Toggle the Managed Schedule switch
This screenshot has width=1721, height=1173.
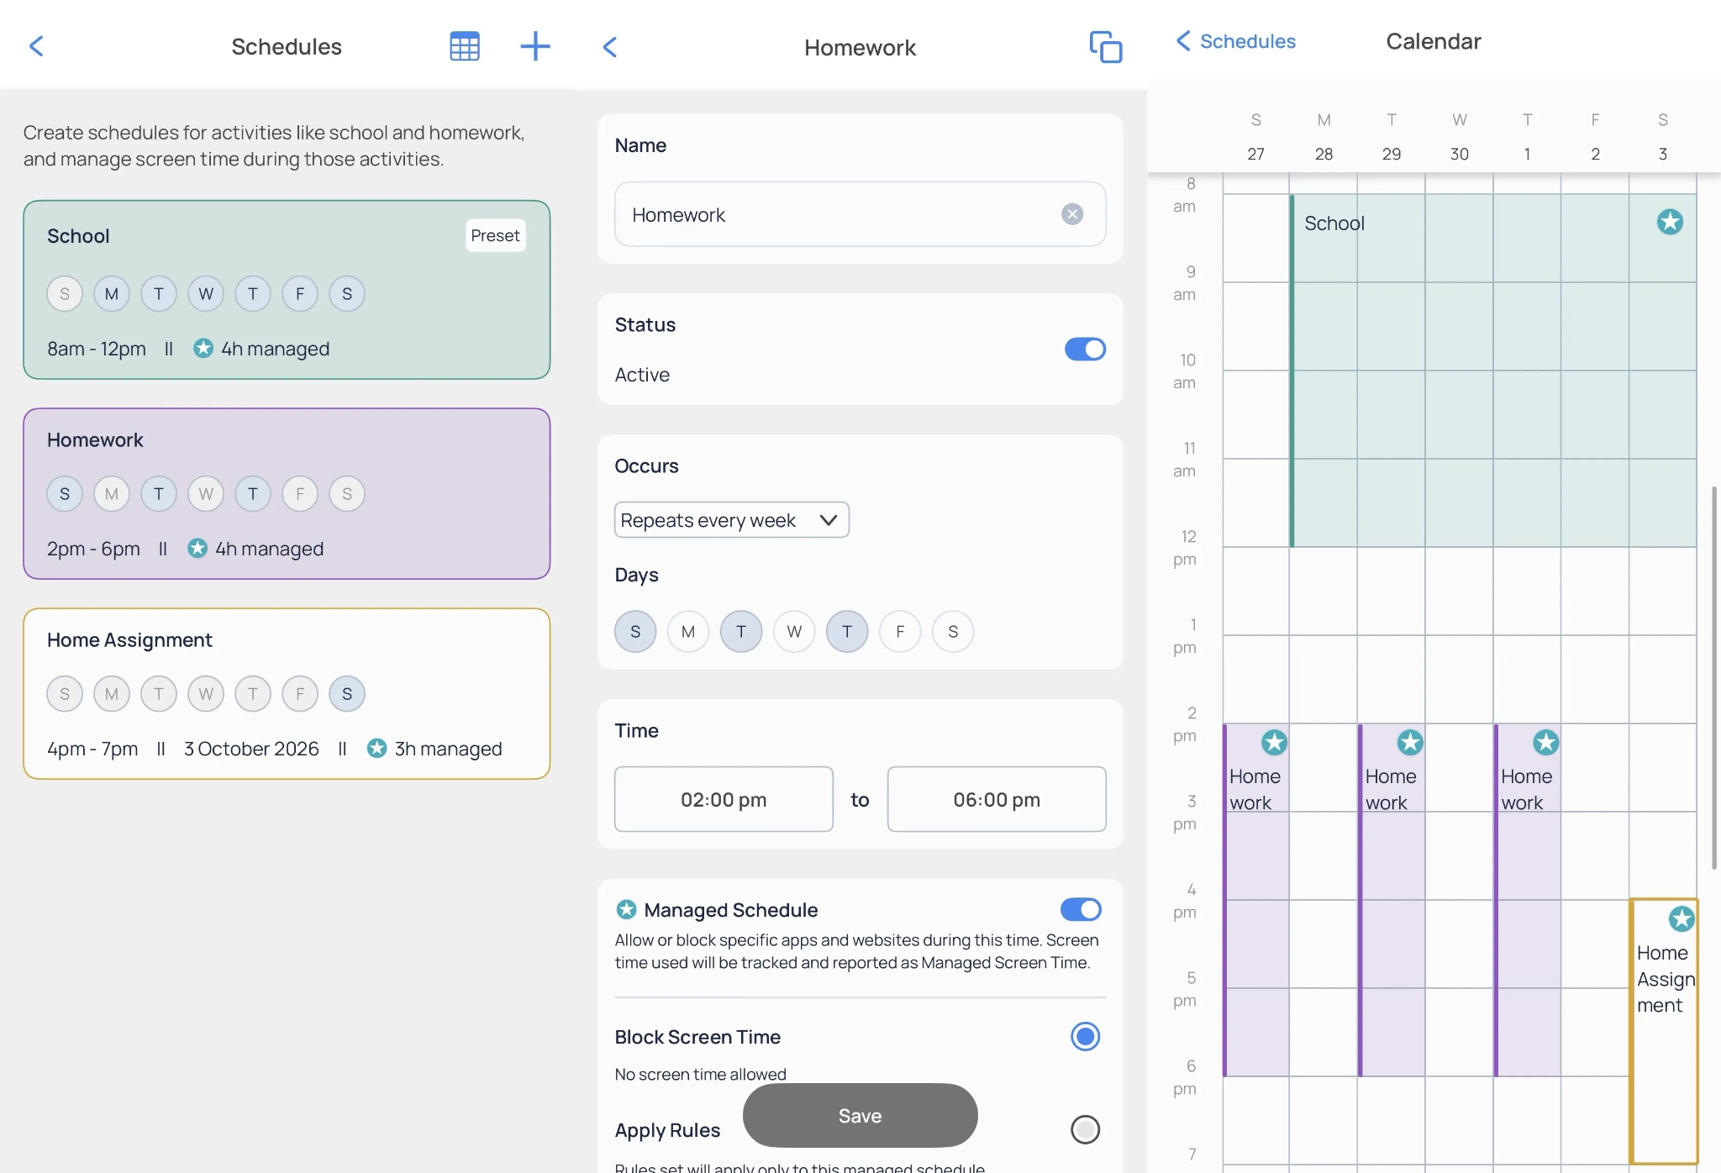pyautogui.click(x=1081, y=909)
